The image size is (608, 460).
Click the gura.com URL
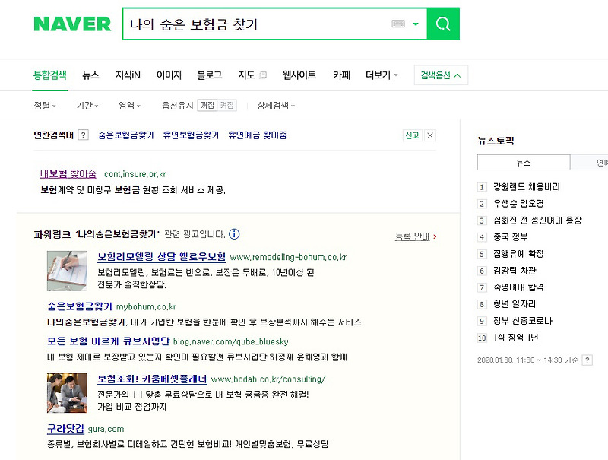[106, 429]
